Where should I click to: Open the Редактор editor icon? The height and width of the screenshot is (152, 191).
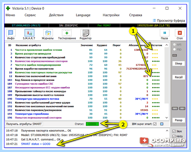pos(86,33)
